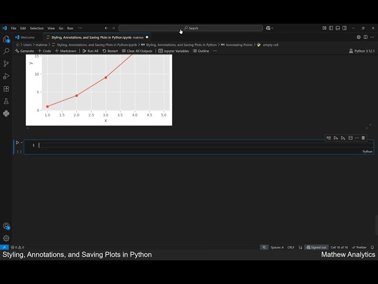Go back with the navigation arrow
Viewport: 378px width, 284px height.
[106, 28]
